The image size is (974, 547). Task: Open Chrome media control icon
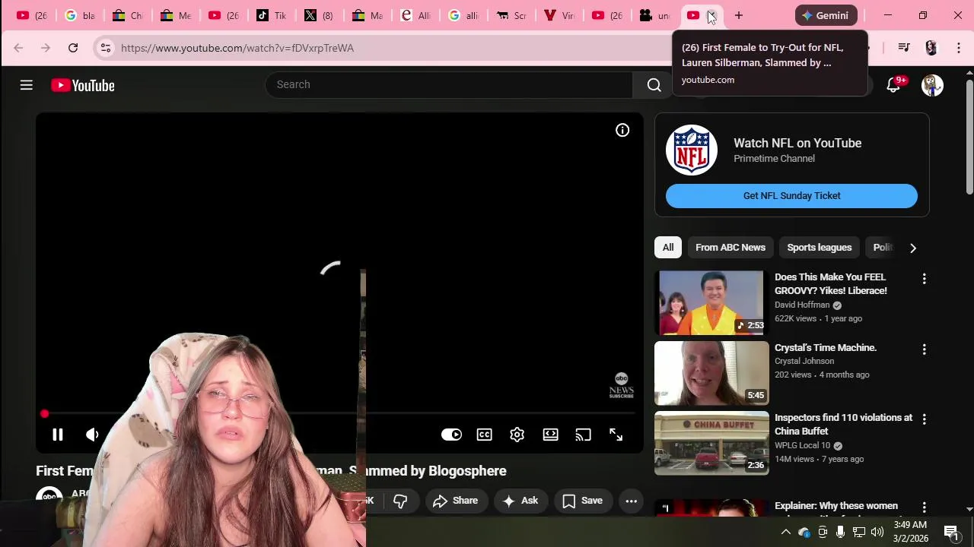click(904, 48)
